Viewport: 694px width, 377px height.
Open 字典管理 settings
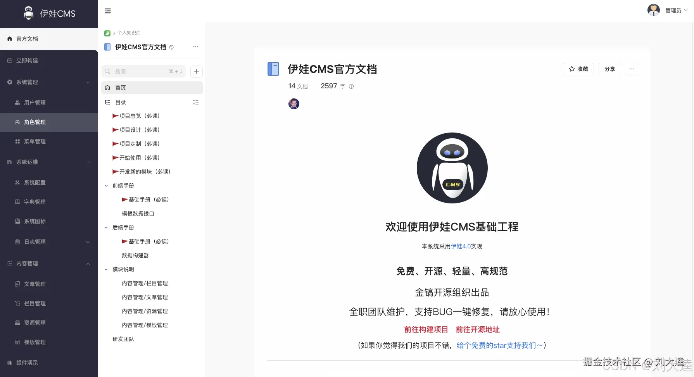(34, 201)
